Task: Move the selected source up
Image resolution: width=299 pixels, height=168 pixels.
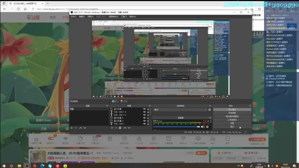Action: pos(125,128)
